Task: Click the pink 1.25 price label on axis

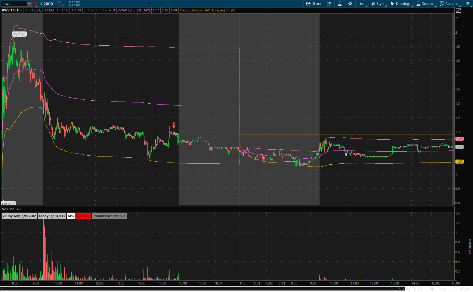Action: 459,139
